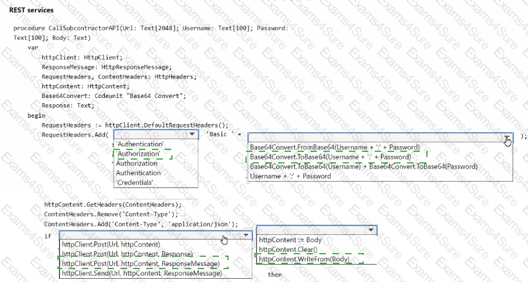528x282 pixels.
Task: Pick the httpClient.Send option
Action: 141,274
